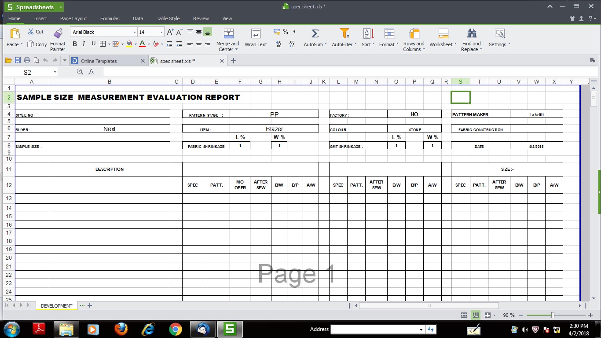The image size is (601, 338).
Task: Click the AutoSum sigma icon
Action: (315, 34)
